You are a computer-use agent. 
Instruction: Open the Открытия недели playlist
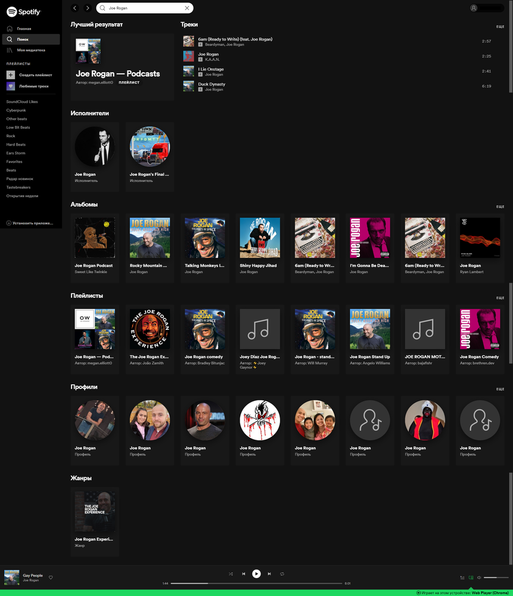(x=22, y=196)
